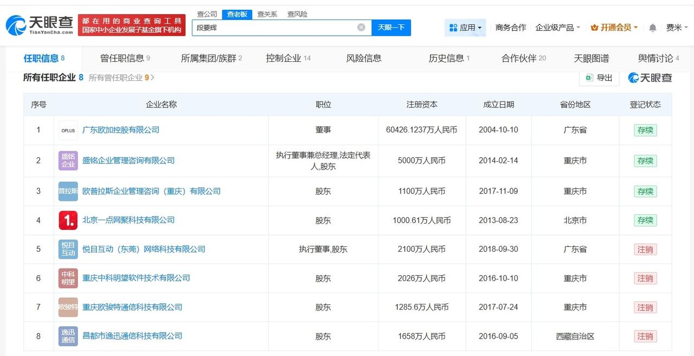Switch to the 查风险 search tab
Screen dimensions: 694x356
coord(297,14)
